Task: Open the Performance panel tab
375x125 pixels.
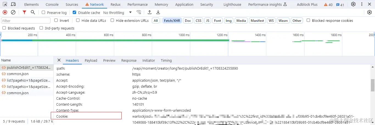Action: (x=138, y=4)
